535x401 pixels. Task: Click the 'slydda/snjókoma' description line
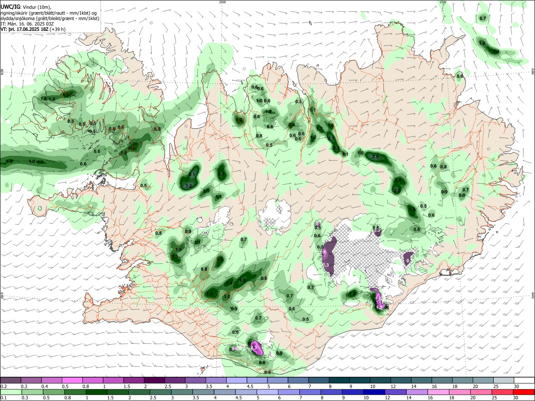click(x=50, y=18)
